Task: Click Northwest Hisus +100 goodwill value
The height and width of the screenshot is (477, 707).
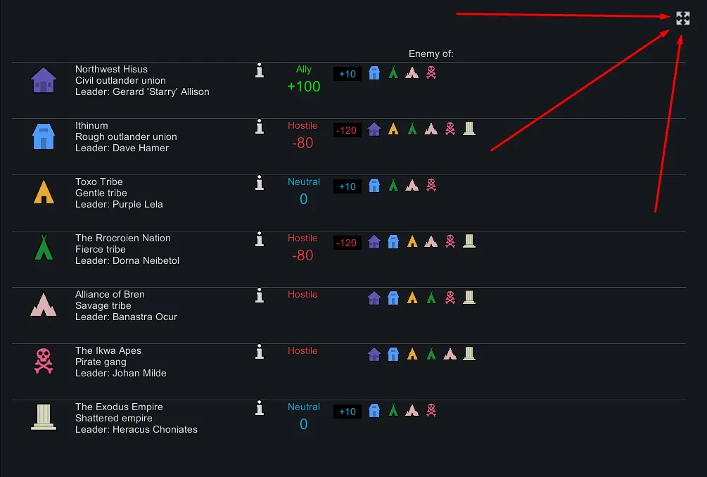Action: pos(304,87)
